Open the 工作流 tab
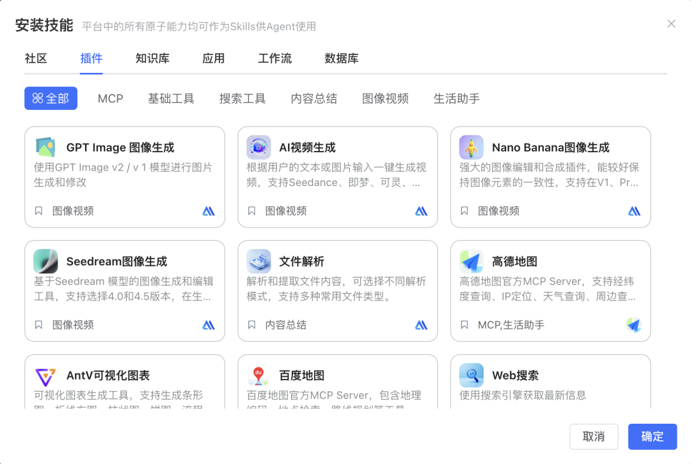The width and height of the screenshot is (691, 464). [x=274, y=59]
